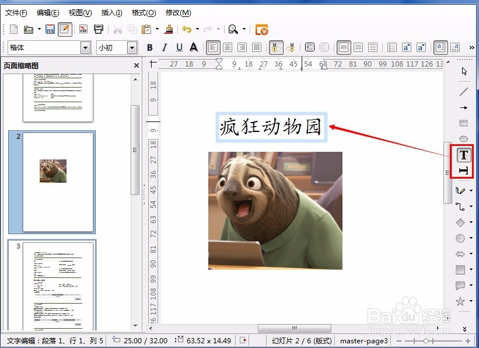The image size is (479, 348).
Task: Open the 视图(V) menu
Action: click(80, 13)
